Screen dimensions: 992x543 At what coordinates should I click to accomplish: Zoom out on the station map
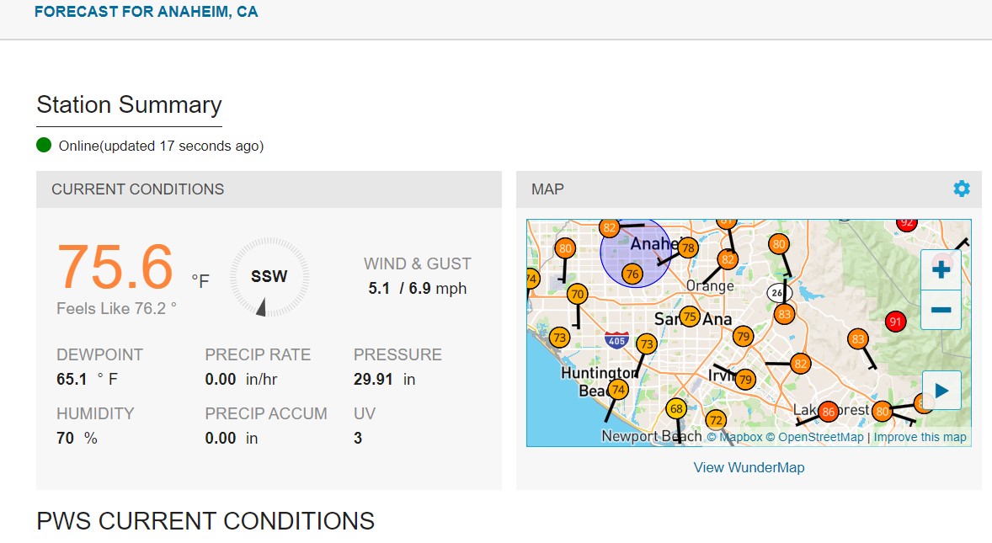point(941,310)
